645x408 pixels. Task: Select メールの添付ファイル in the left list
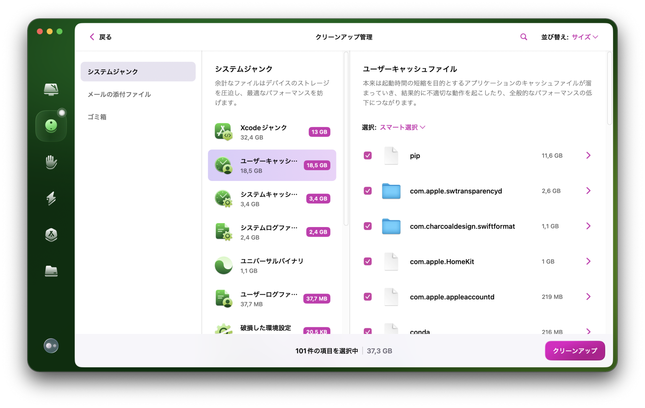click(x=138, y=94)
